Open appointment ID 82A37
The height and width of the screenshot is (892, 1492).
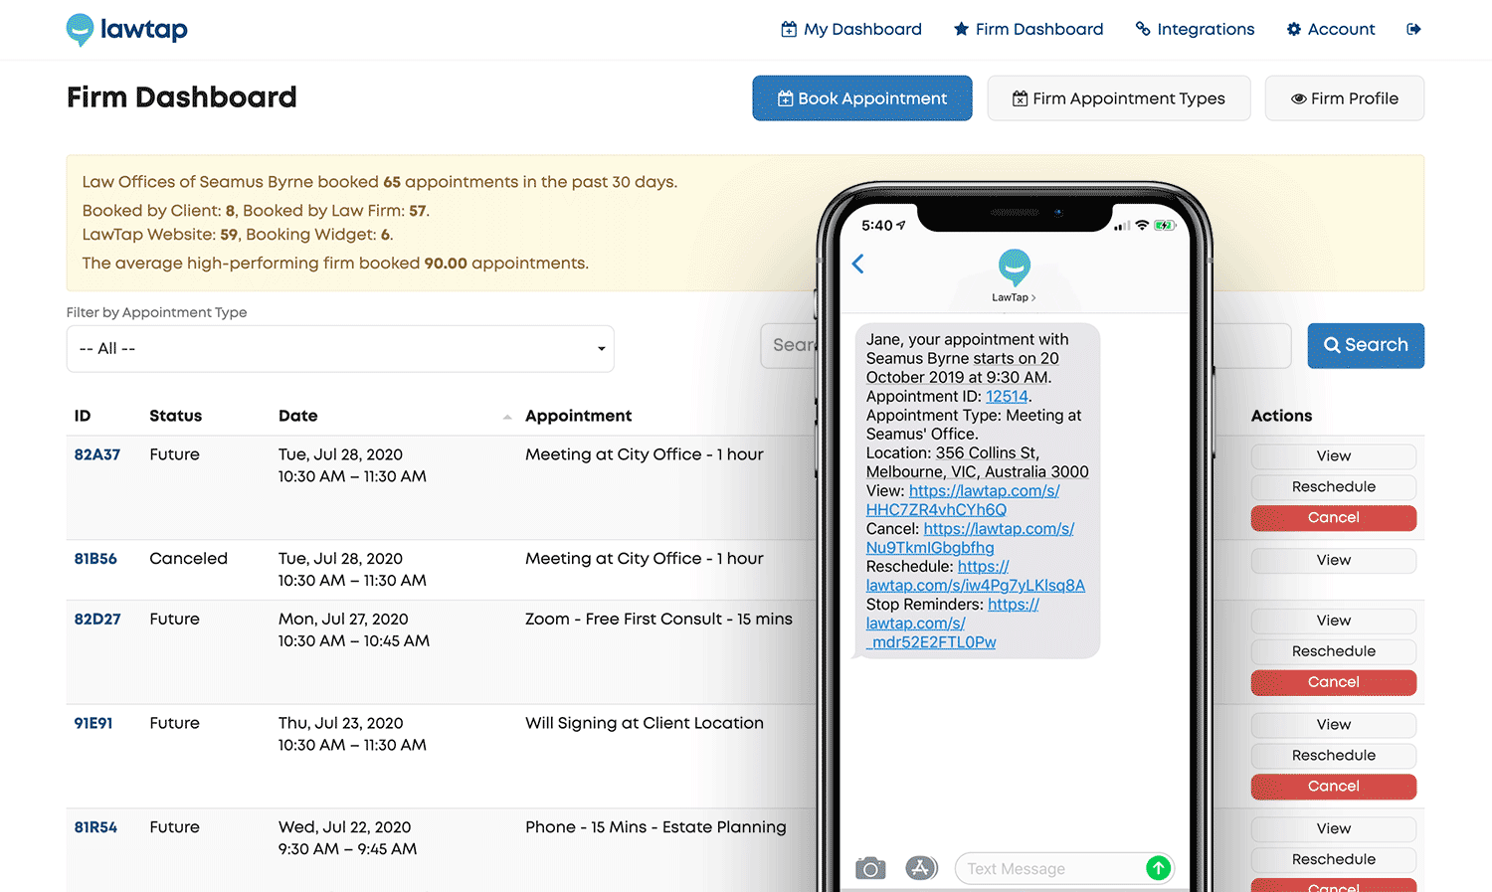click(97, 454)
